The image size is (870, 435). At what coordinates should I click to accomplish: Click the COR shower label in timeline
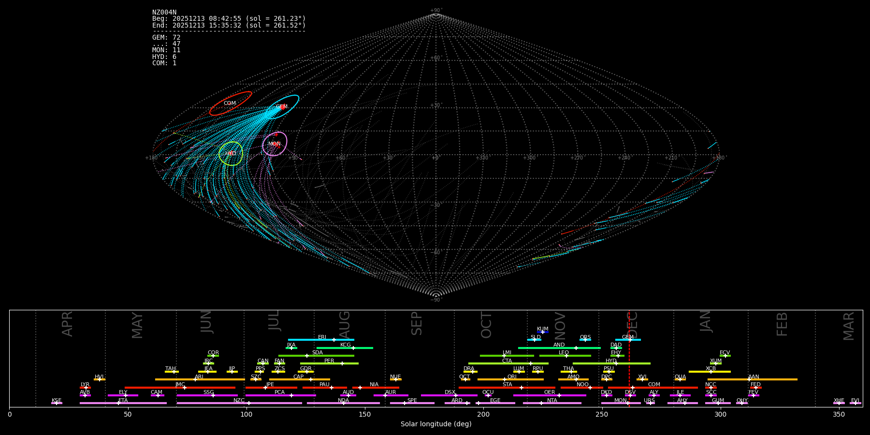coord(213,353)
